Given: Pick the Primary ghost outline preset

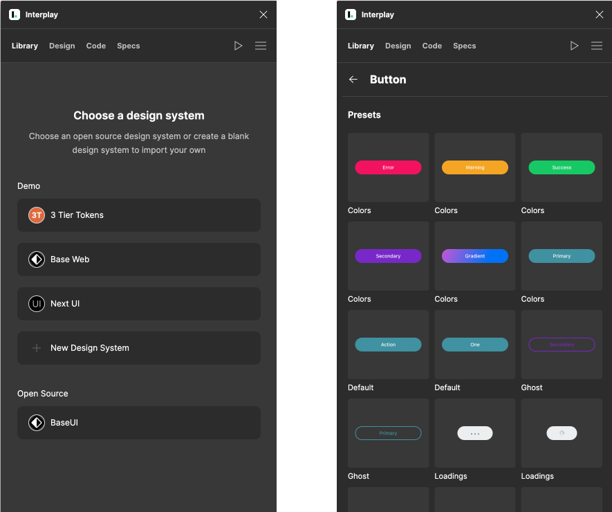Looking at the screenshot, I should pos(389,433).
